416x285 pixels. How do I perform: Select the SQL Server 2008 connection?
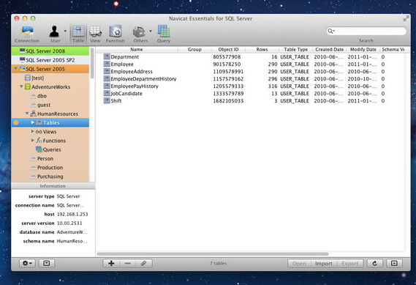[50, 51]
